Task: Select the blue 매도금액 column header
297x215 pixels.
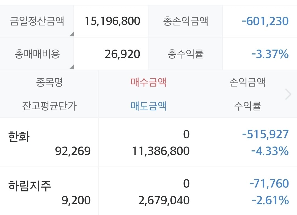Action: 148,106
